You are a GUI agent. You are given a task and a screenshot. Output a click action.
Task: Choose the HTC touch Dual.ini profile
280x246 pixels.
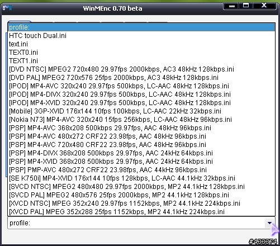click(x=141, y=36)
